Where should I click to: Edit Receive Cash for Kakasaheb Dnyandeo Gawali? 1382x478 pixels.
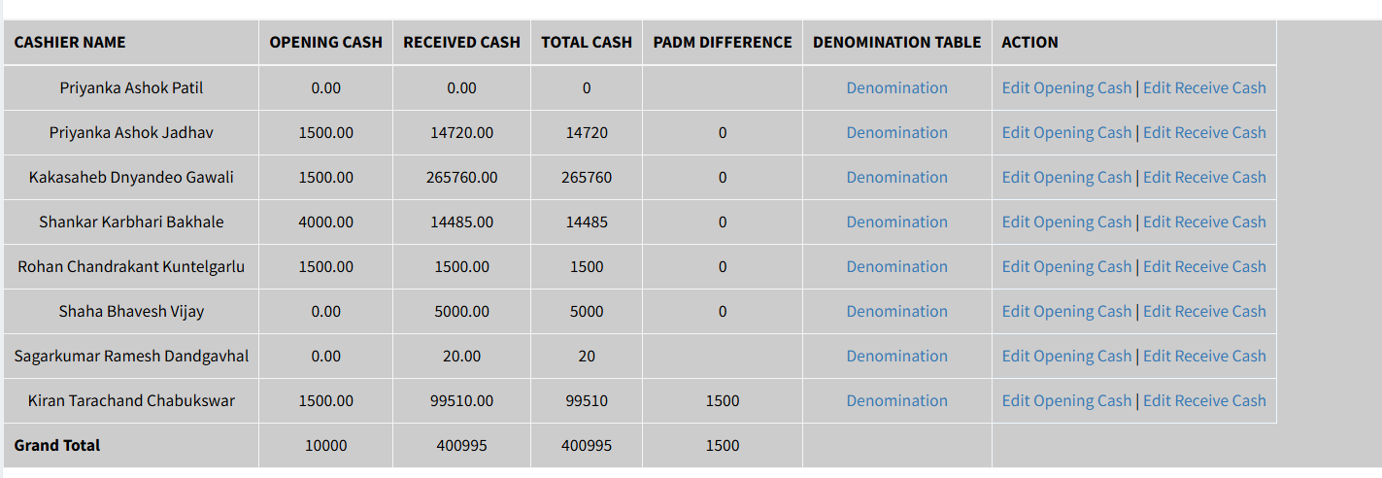(1204, 177)
